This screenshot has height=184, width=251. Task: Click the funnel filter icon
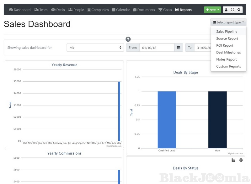(128, 39)
